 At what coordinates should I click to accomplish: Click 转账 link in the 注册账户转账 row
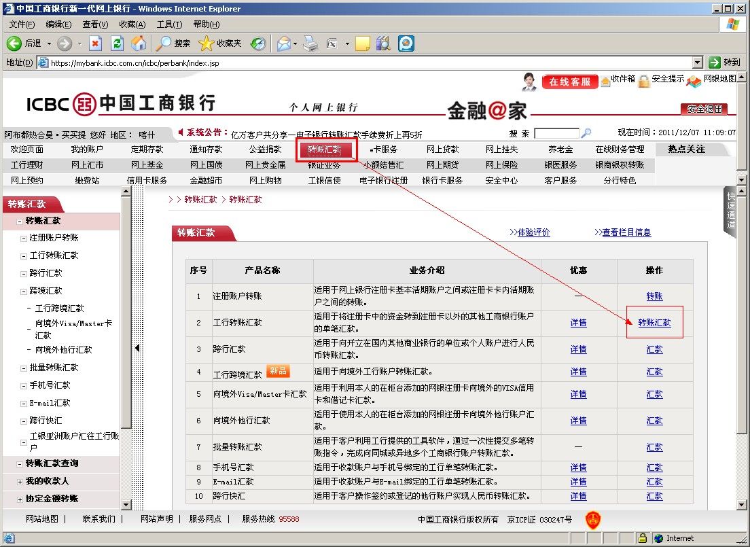coord(654,296)
